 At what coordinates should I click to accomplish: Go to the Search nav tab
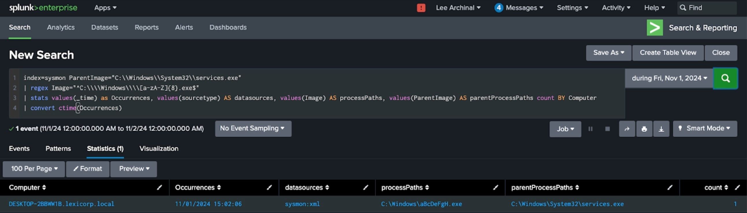point(20,27)
